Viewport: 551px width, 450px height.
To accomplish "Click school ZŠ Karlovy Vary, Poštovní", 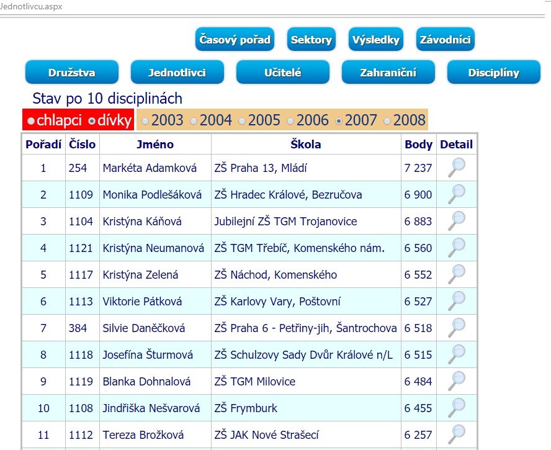I will (x=277, y=302).
